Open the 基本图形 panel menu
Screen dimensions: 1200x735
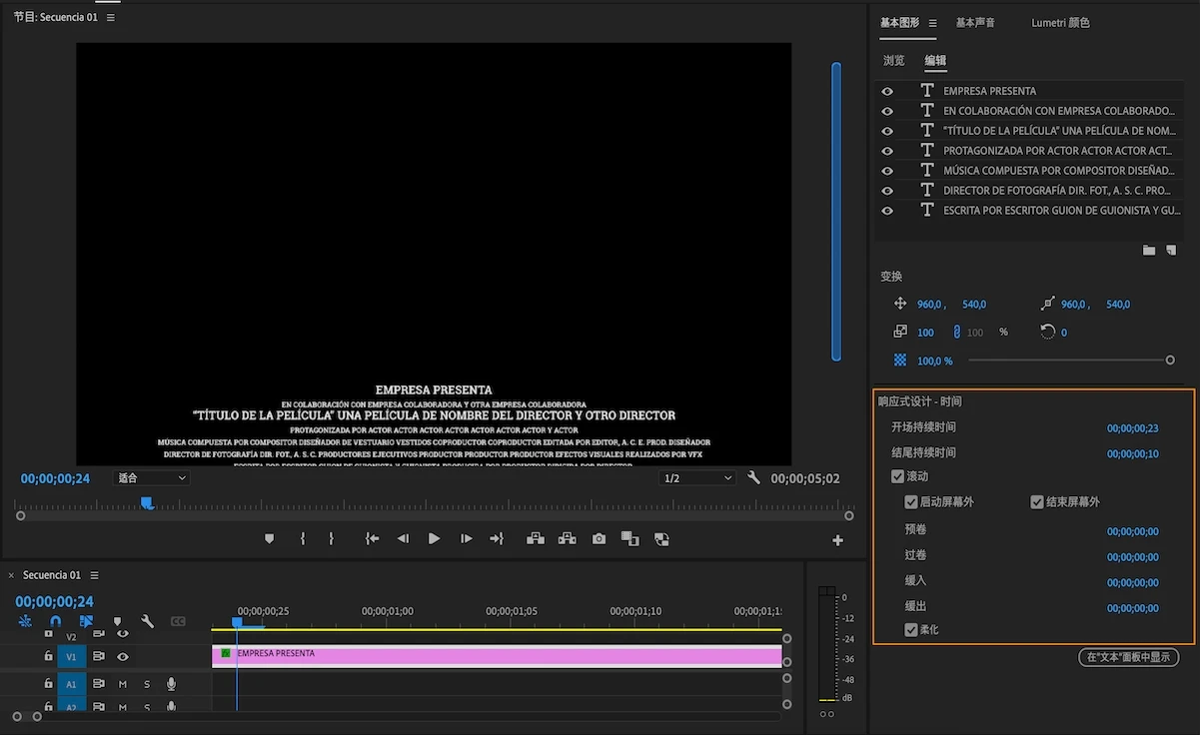point(933,23)
